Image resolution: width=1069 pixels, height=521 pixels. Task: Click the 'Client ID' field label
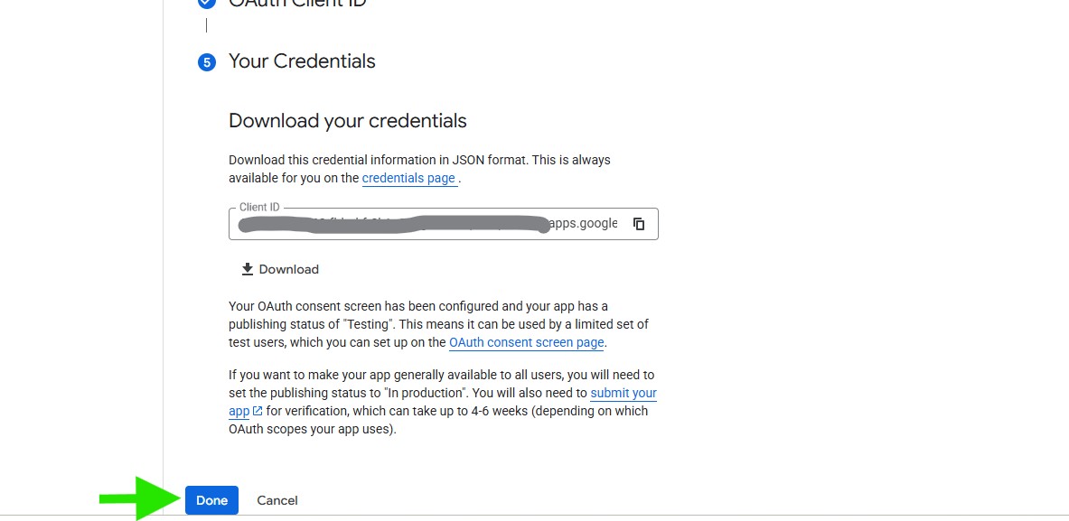point(259,208)
